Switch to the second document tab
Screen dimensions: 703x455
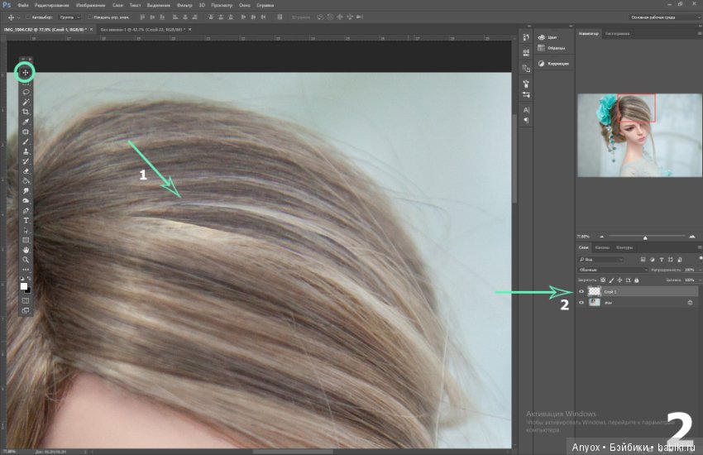pyautogui.click(x=143, y=30)
